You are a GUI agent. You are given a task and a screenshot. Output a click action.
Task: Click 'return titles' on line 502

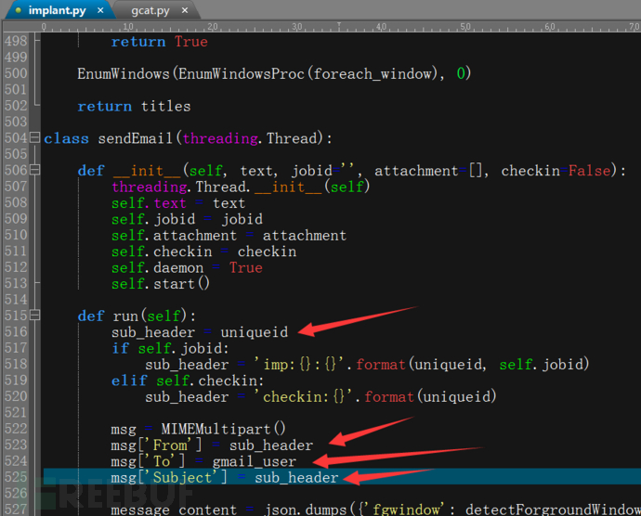tap(134, 106)
